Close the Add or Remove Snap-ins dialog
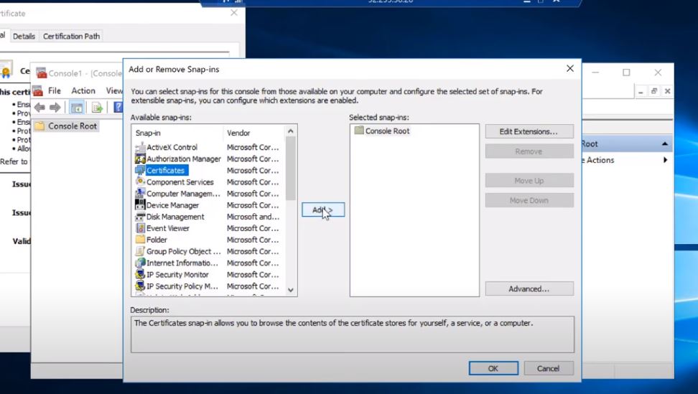This screenshot has width=698, height=394. pyautogui.click(x=569, y=68)
